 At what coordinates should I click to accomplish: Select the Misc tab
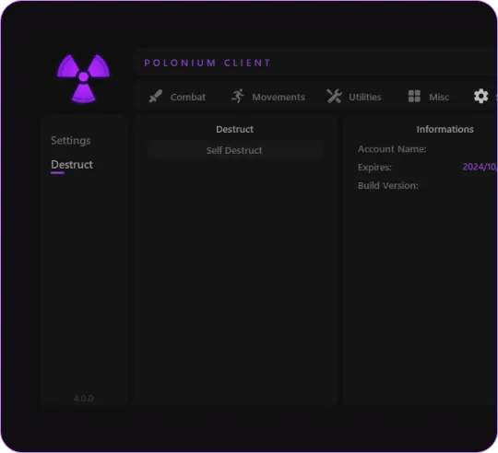[429, 97]
